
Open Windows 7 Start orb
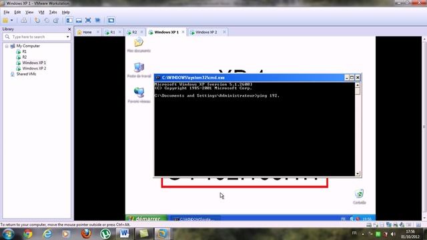[x=8, y=234]
